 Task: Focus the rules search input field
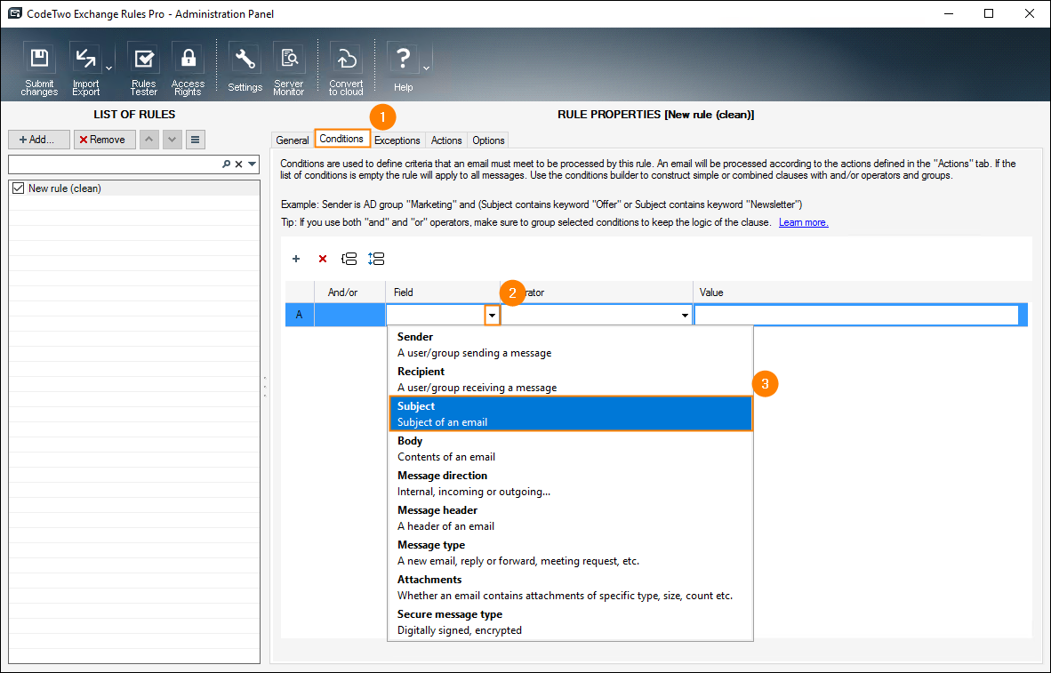[x=115, y=164]
